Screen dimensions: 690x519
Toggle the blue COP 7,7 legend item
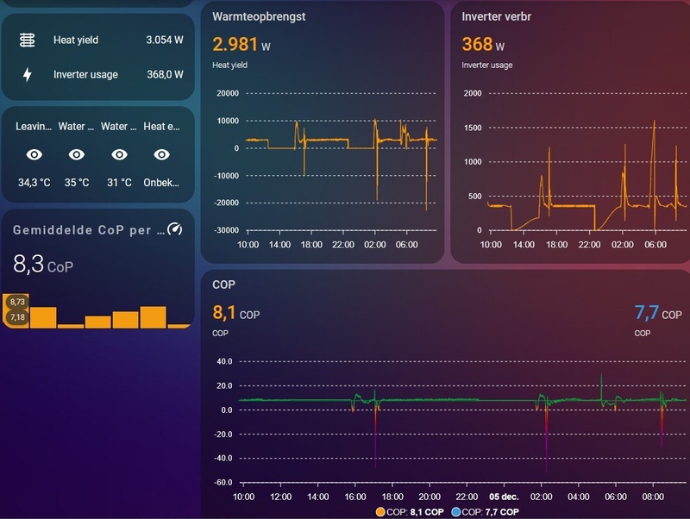click(x=486, y=512)
